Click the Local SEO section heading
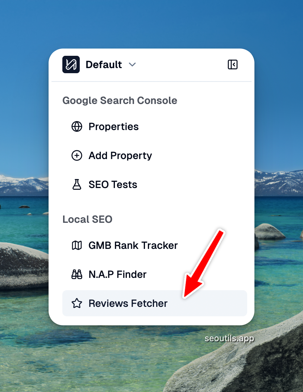 point(87,219)
